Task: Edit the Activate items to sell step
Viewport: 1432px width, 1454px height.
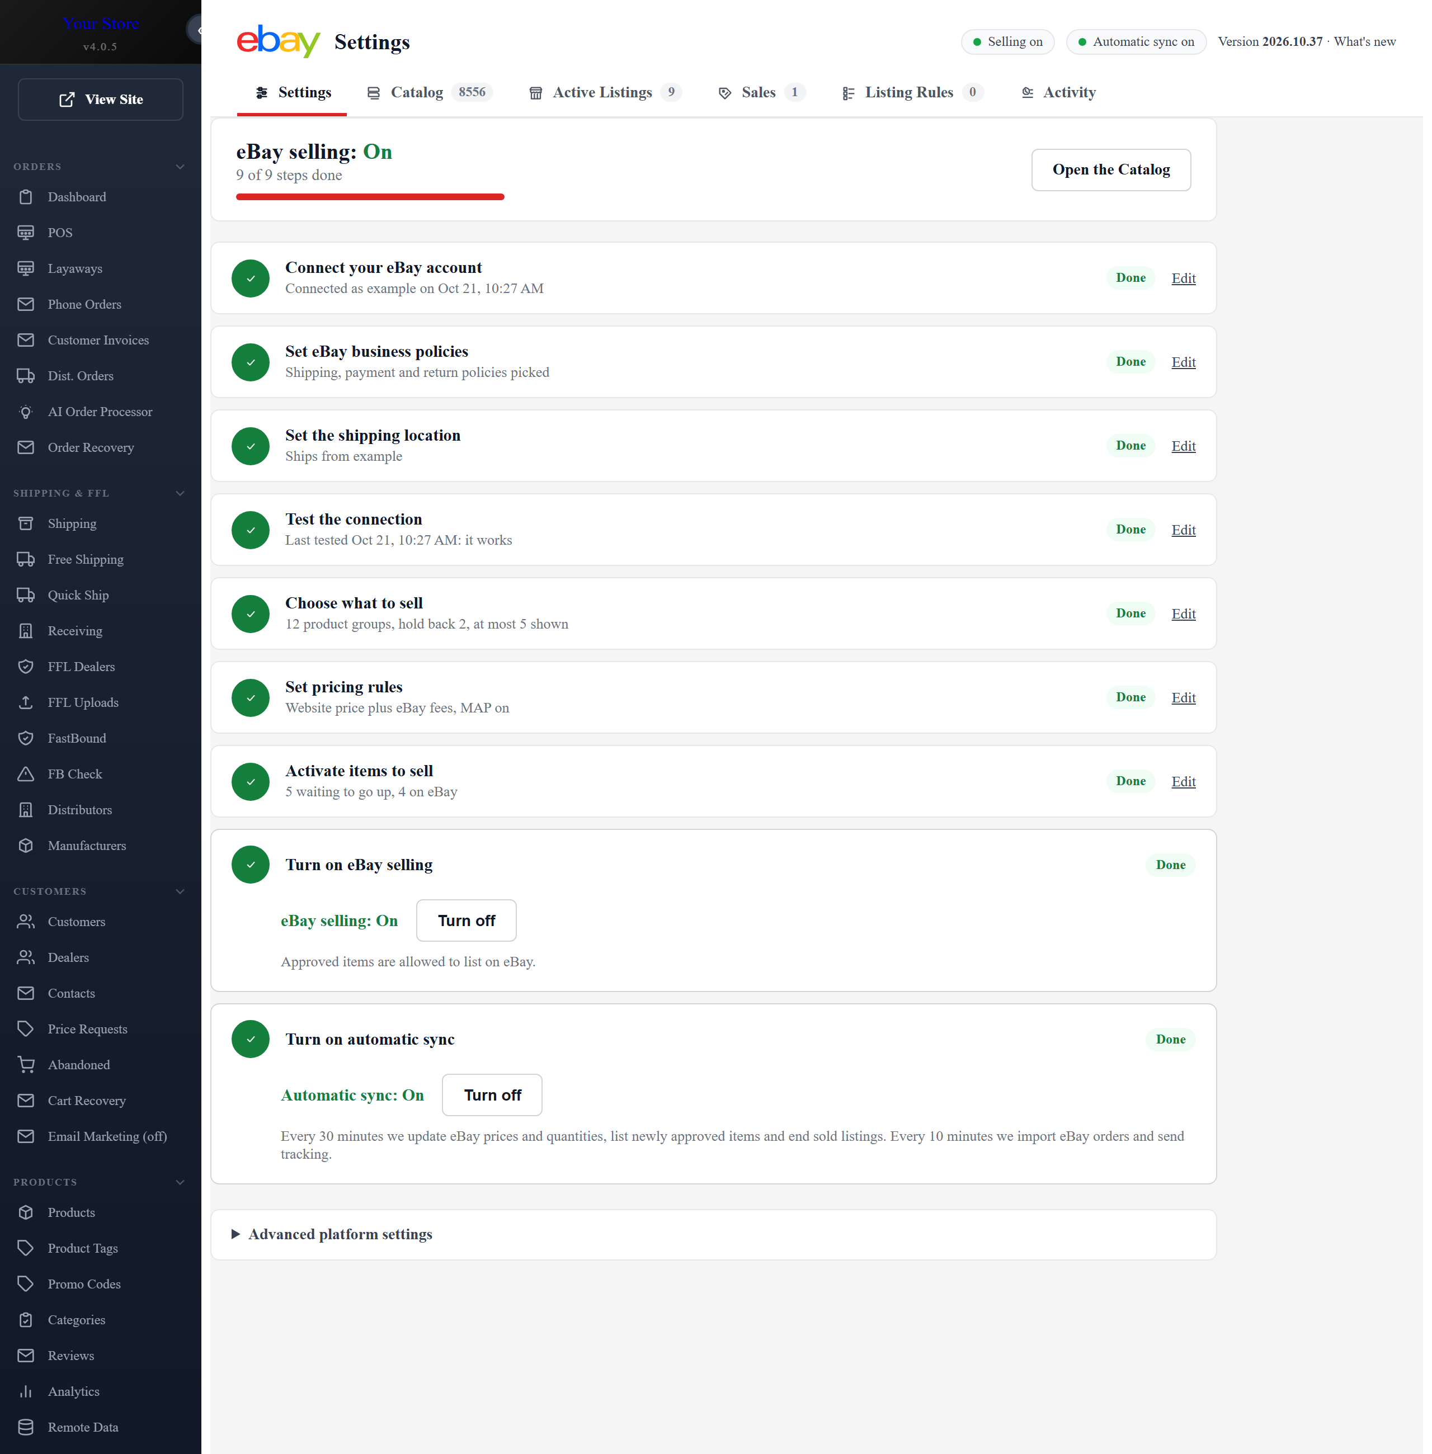Action: (x=1184, y=782)
